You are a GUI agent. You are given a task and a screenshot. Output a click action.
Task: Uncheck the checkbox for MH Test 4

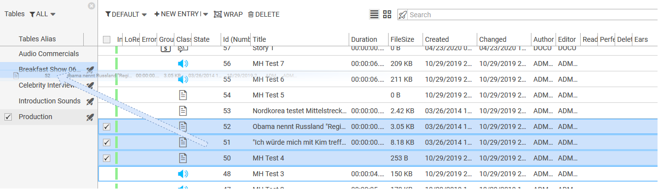pos(106,158)
